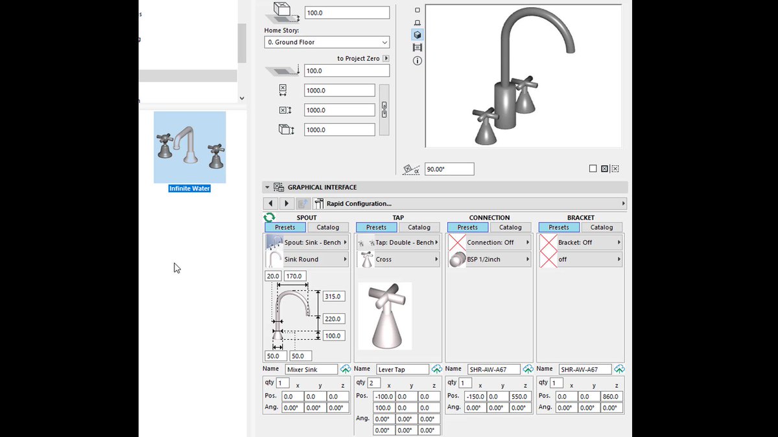
Task: Click the upload icon beside Lever Tap name
Action: pyautogui.click(x=436, y=369)
